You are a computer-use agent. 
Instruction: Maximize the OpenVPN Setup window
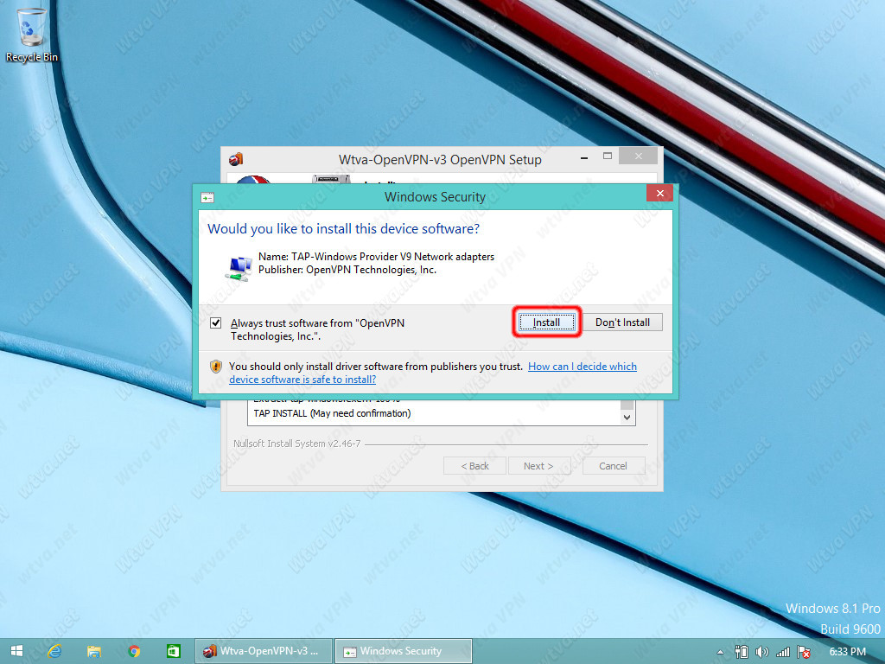click(608, 156)
